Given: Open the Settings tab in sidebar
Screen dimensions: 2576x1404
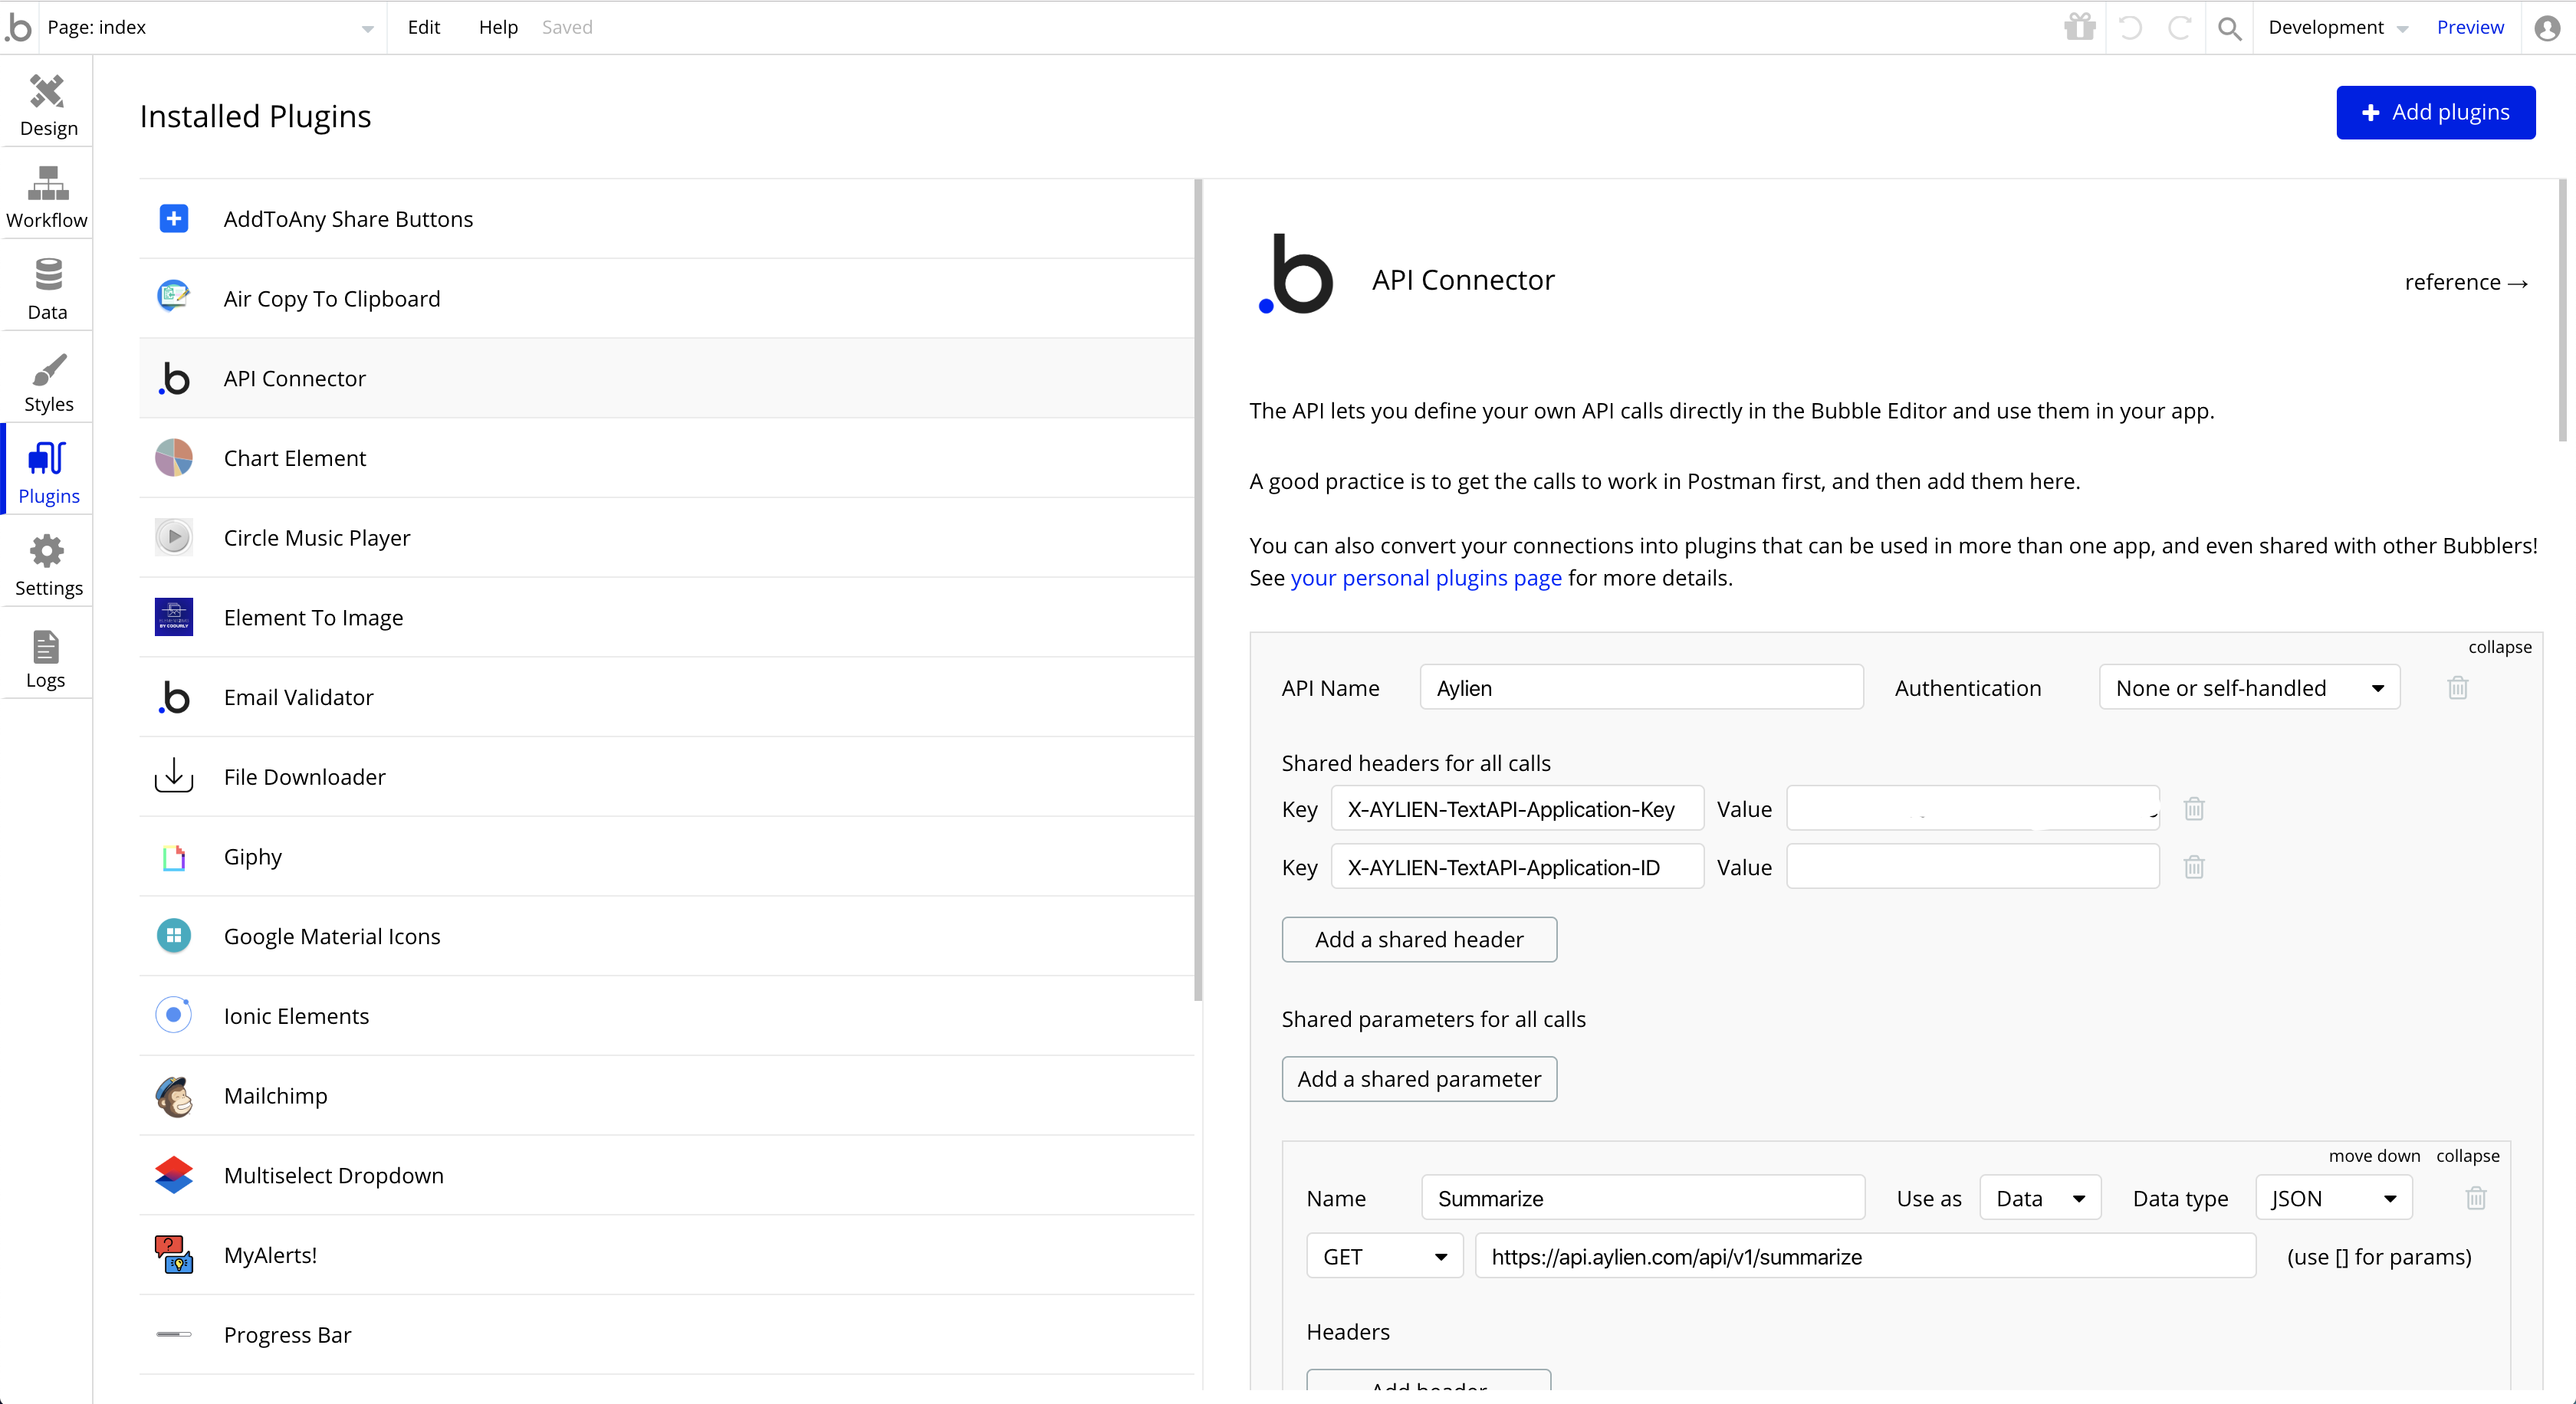Looking at the screenshot, I should 47,565.
